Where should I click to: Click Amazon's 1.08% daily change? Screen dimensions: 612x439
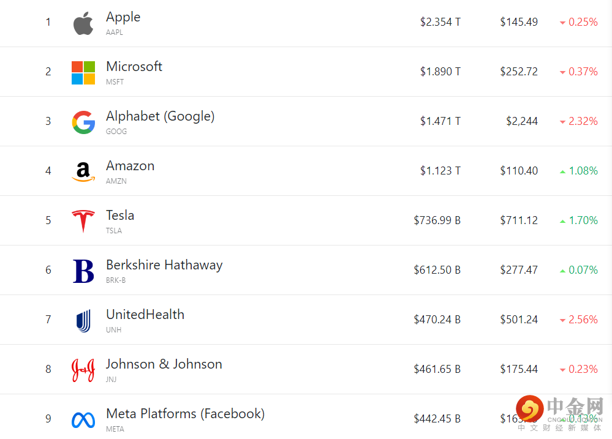(x=583, y=171)
